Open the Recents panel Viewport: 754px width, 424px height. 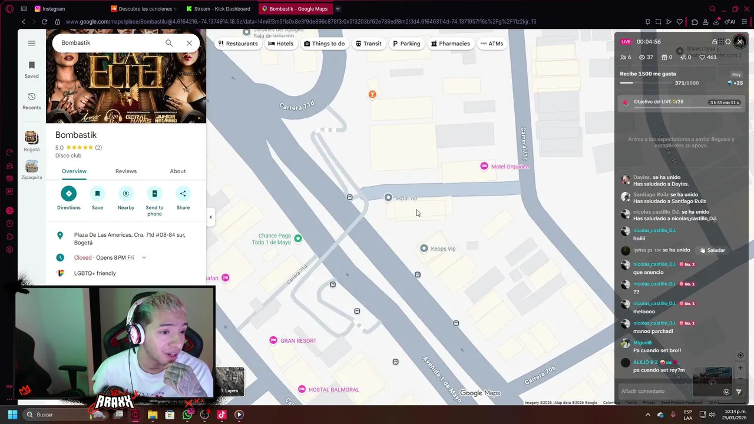32,101
